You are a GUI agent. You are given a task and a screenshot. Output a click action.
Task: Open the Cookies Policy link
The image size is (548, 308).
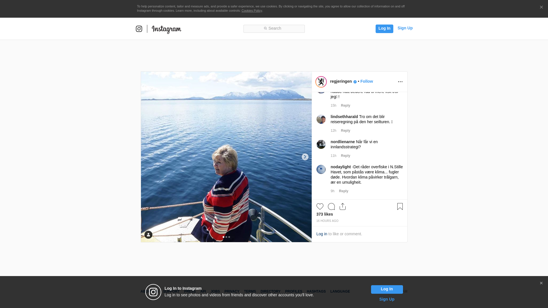point(252,11)
